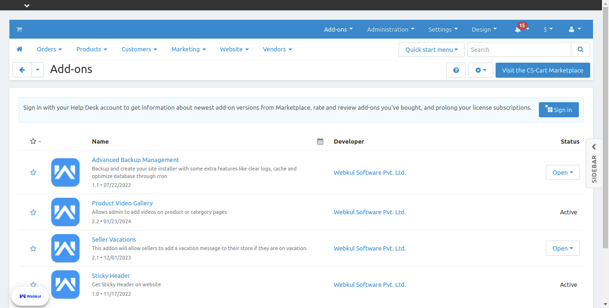Go to the home dashboard icon
The height and width of the screenshot is (308, 609).
20,49
